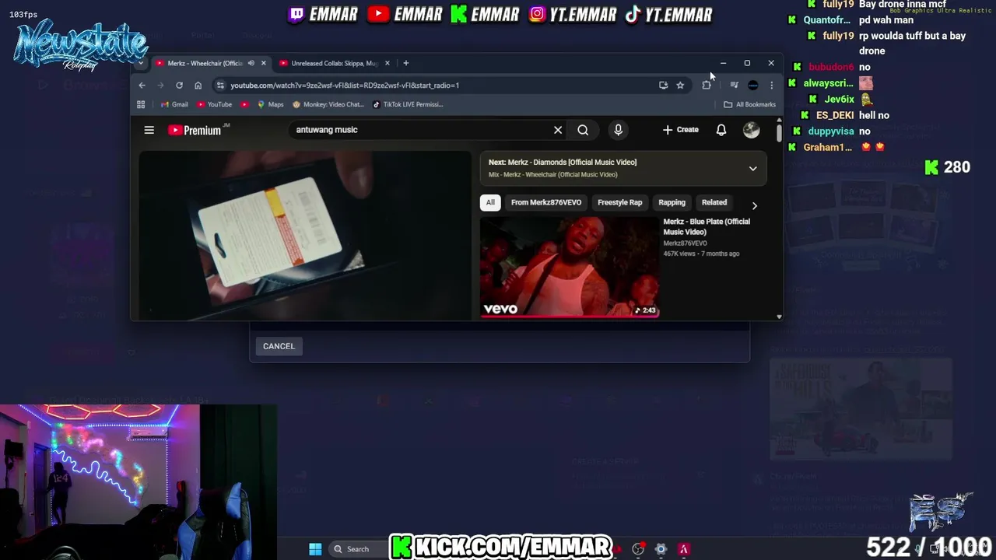This screenshot has height=560, width=996.
Task: Open the Windows taskbar Search box
Action: point(358,549)
